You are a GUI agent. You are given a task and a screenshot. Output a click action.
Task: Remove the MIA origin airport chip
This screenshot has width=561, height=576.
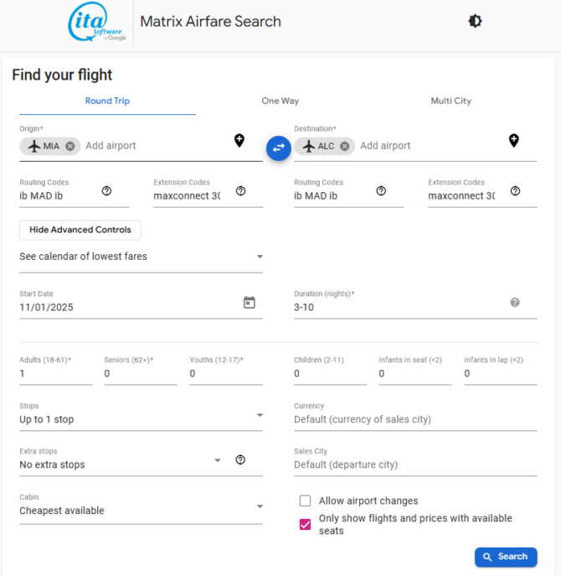coord(70,146)
